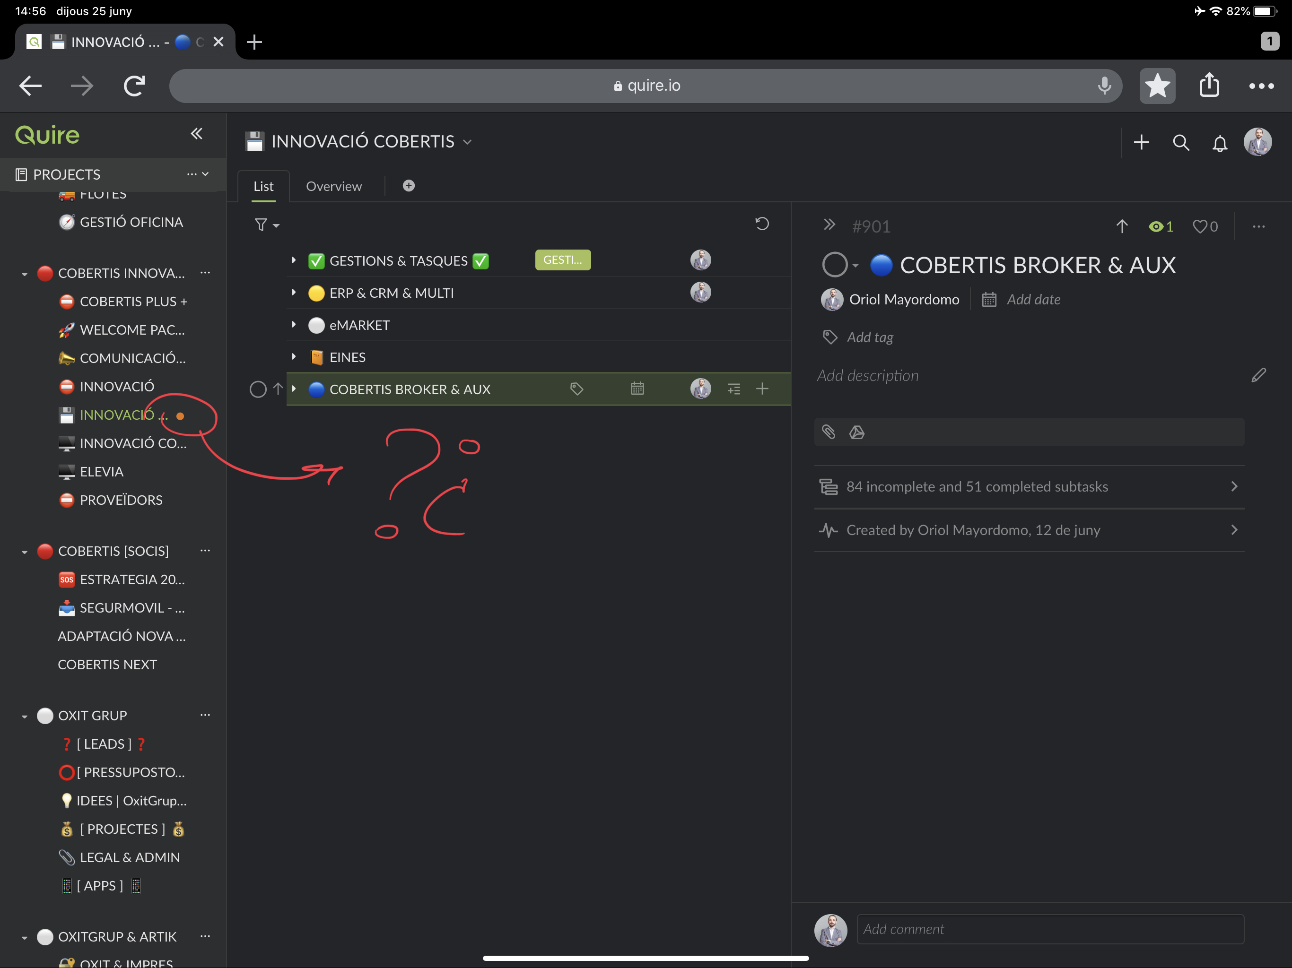Bookmark page with star button
The width and height of the screenshot is (1292, 968).
[x=1157, y=86]
